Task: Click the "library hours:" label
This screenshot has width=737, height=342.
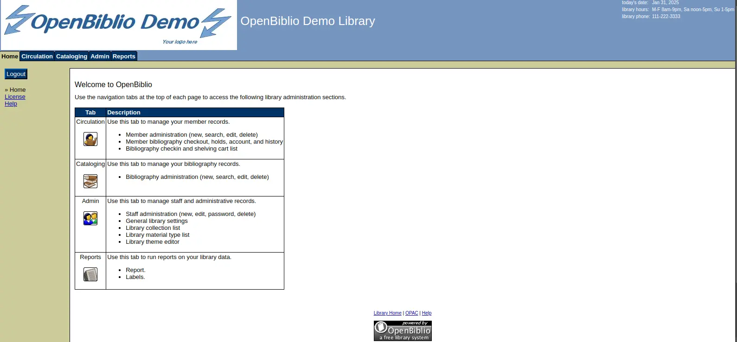Action: tap(635, 9)
